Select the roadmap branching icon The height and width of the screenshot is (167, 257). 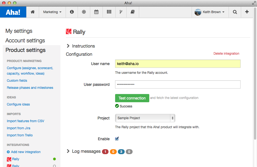click(x=121, y=12)
